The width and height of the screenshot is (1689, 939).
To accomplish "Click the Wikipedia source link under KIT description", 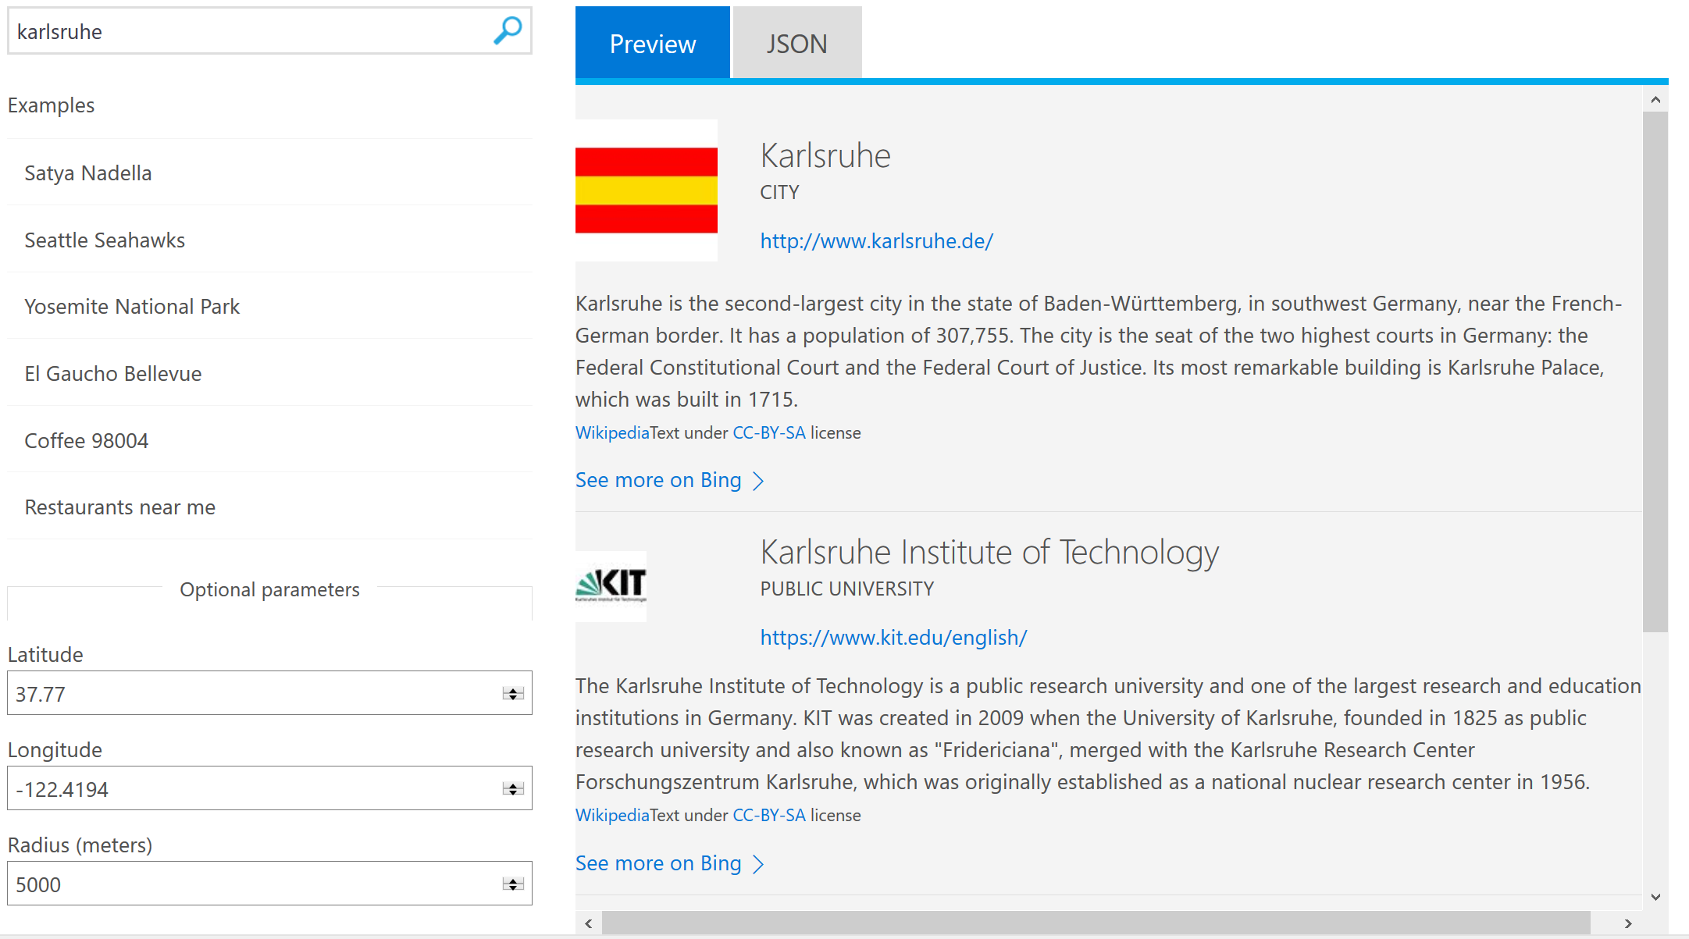I will [612, 814].
